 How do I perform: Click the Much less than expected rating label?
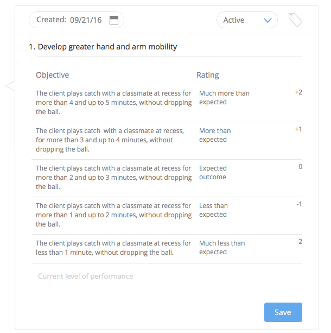tap(222, 247)
